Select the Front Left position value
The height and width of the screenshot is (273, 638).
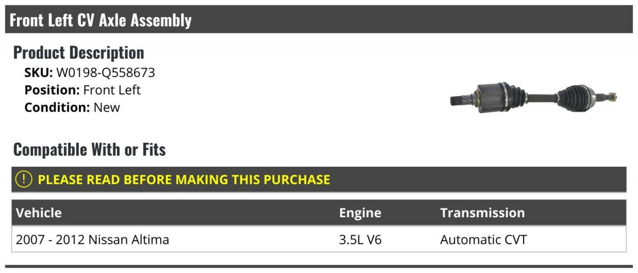click(x=112, y=90)
